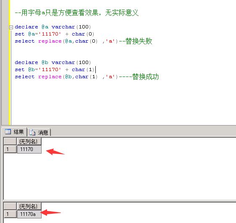Click the green comment line at top
The image size is (236, 223).
coord(77,13)
